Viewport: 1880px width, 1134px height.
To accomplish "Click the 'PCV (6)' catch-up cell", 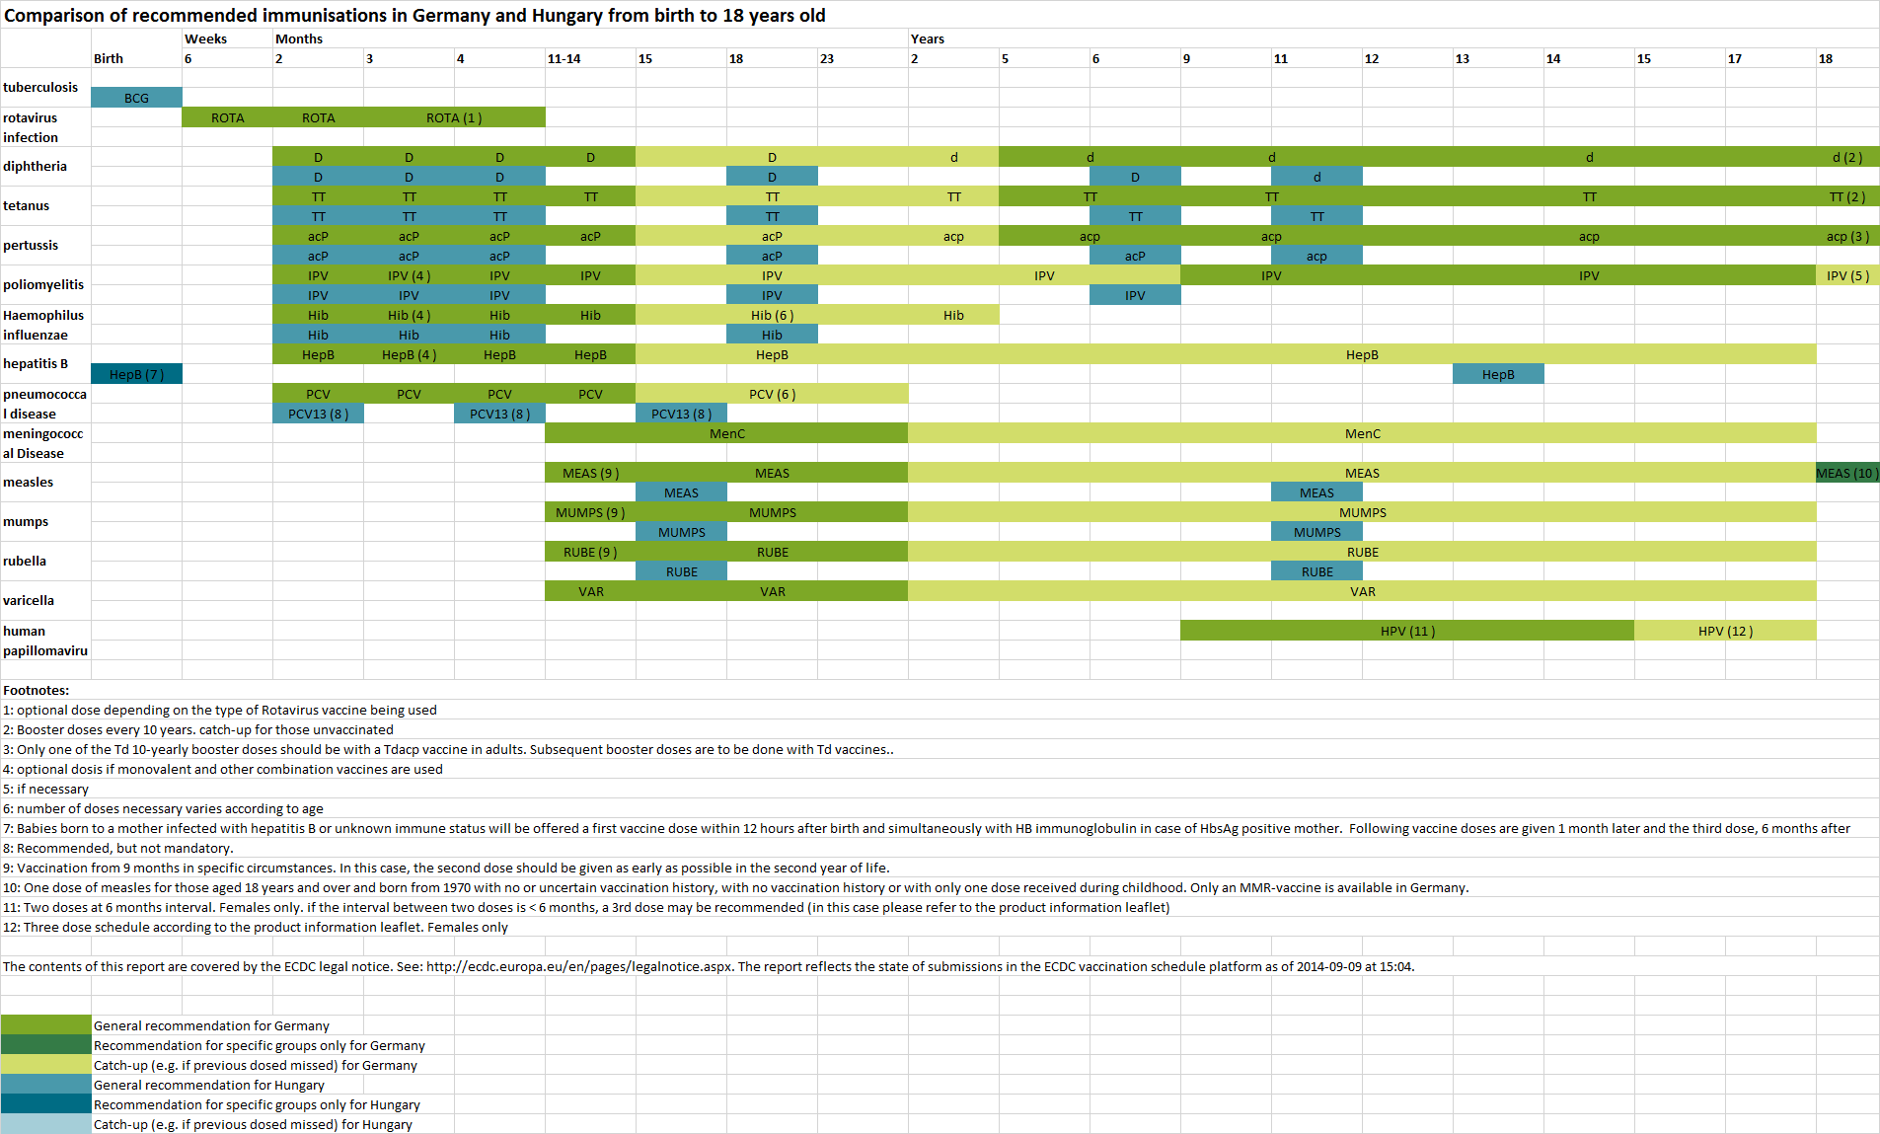I will (x=772, y=394).
